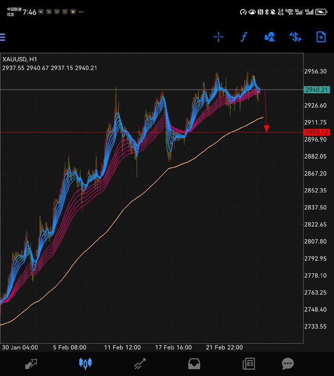Open the Messages chat bubble icon
The image size is (334, 376).
coord(288,363)
